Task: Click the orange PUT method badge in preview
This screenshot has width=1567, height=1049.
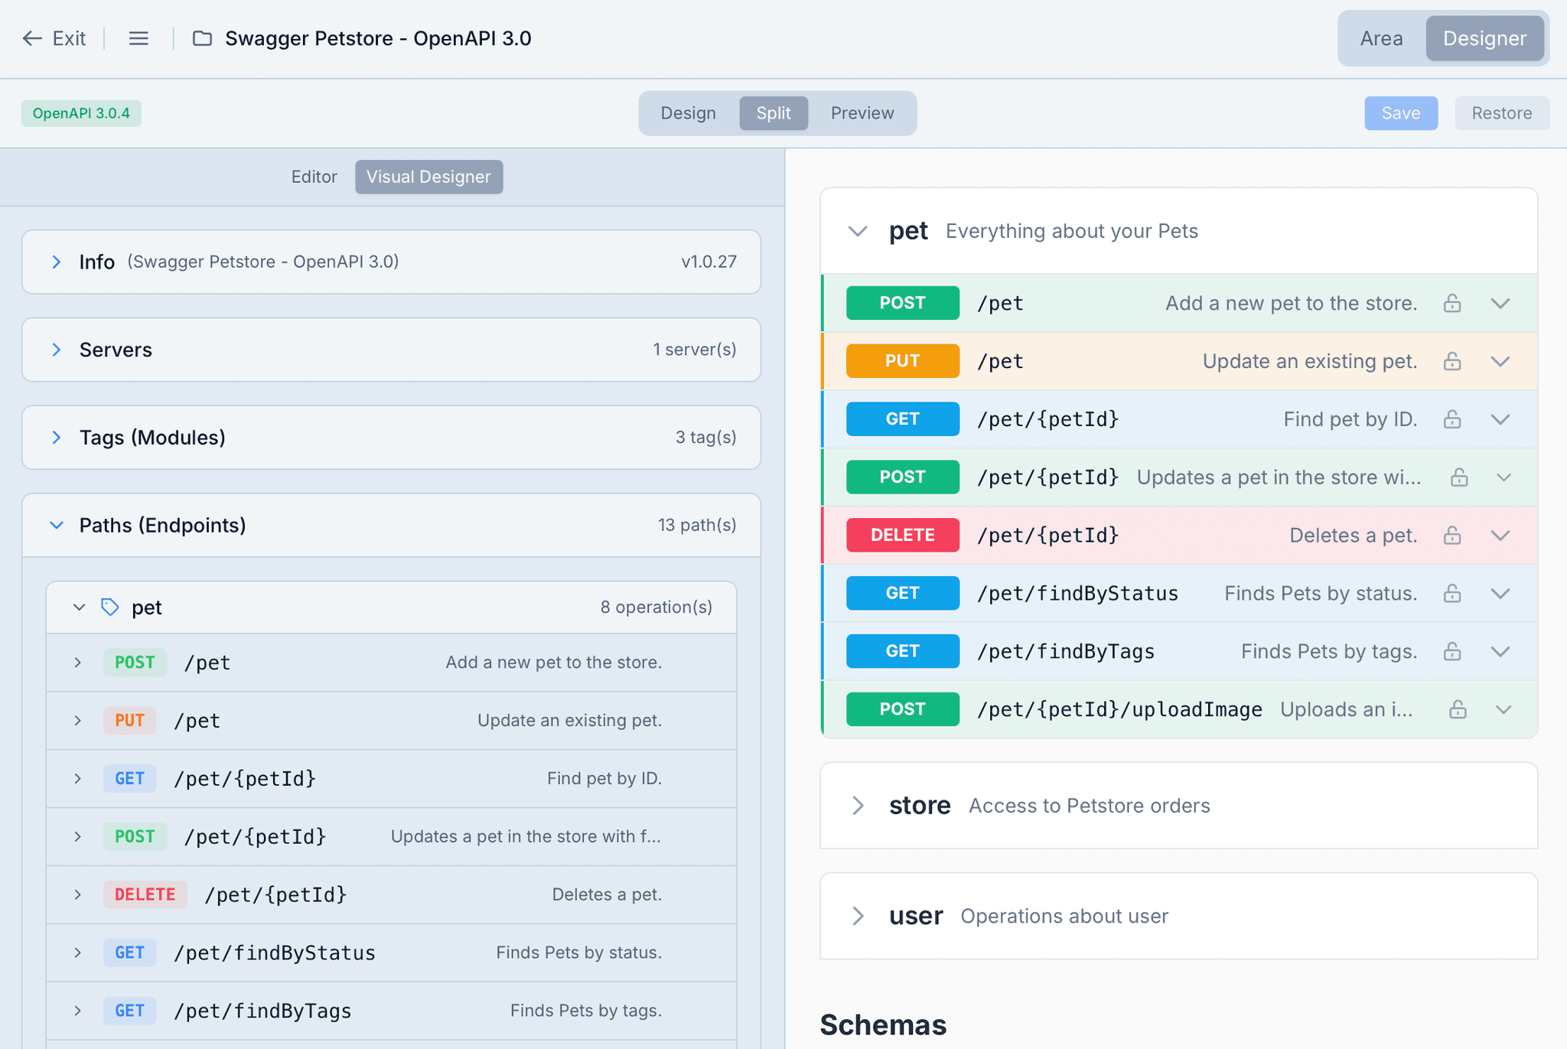Action: pos(902,361)
